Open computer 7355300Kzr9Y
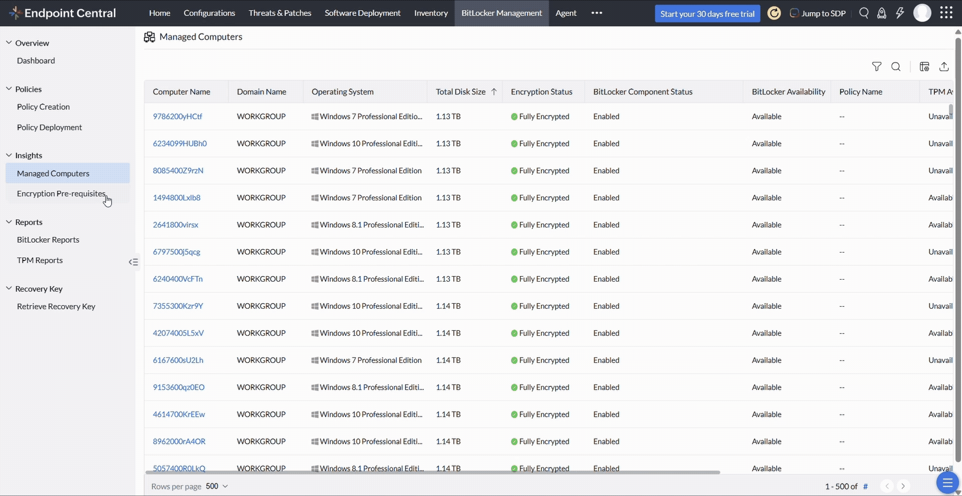Screen dimensions: 962x496 178,306
